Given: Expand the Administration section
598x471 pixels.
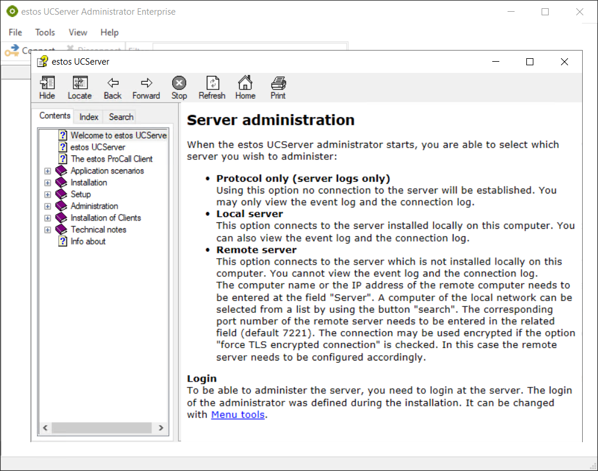Looking at the screenshot, I should [x=48, y=206].
